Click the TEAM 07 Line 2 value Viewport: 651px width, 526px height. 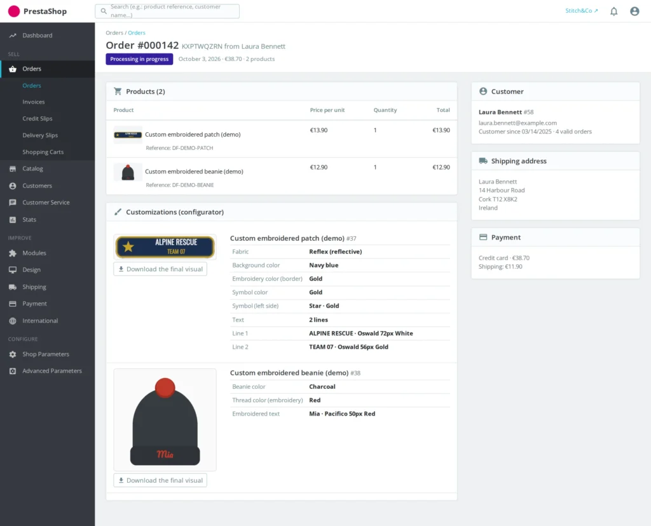point(349,347)
